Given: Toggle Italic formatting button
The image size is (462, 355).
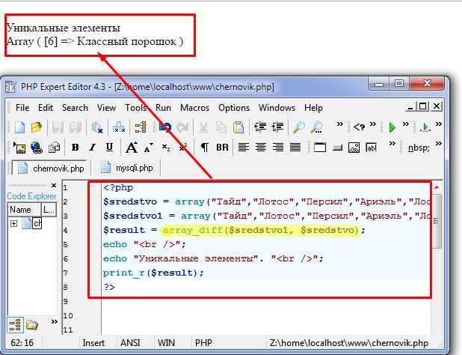Looking at the screenshot, I should [x=93, y=148].
